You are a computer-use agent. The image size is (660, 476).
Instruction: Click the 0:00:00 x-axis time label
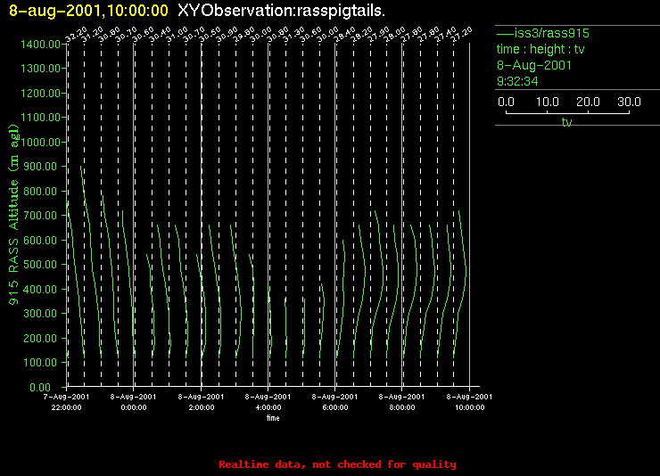pyautogui.click(x=134, y=407)
